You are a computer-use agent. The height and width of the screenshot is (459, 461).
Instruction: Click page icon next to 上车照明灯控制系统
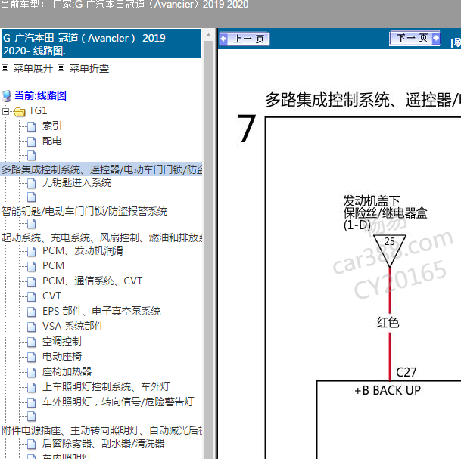coord(32,387)
